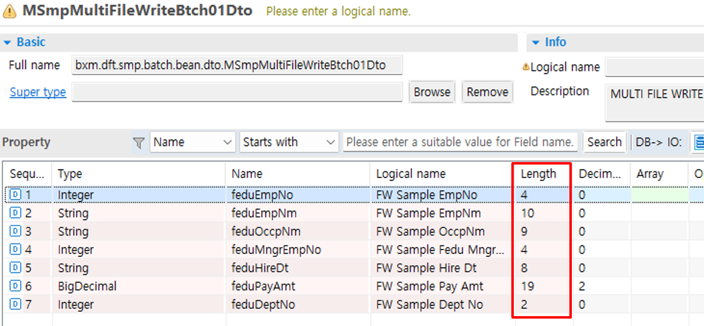Click the filter funnel icon in Property bar

(x=139, y=143)
